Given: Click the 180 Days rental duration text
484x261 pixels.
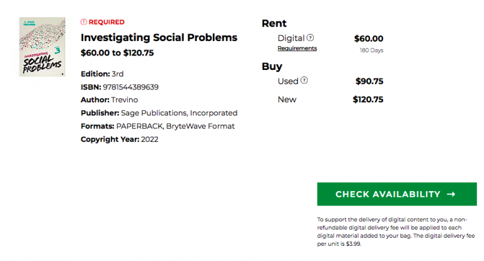Looking at the screenshot, I should click(371, 50).
